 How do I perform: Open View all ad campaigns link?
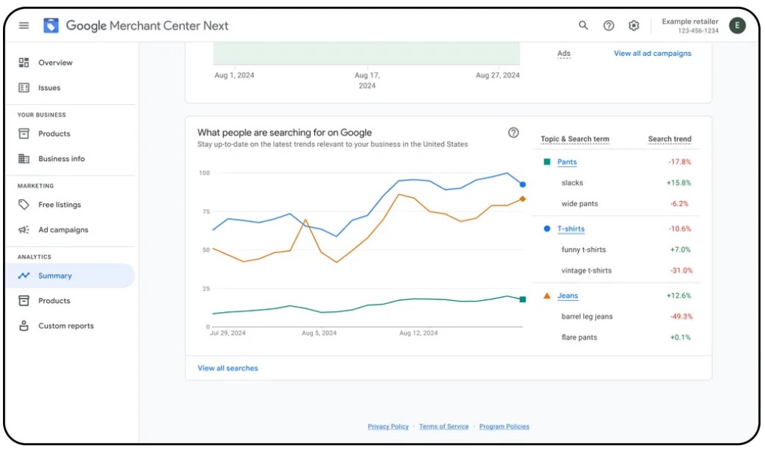click(652, 54)
